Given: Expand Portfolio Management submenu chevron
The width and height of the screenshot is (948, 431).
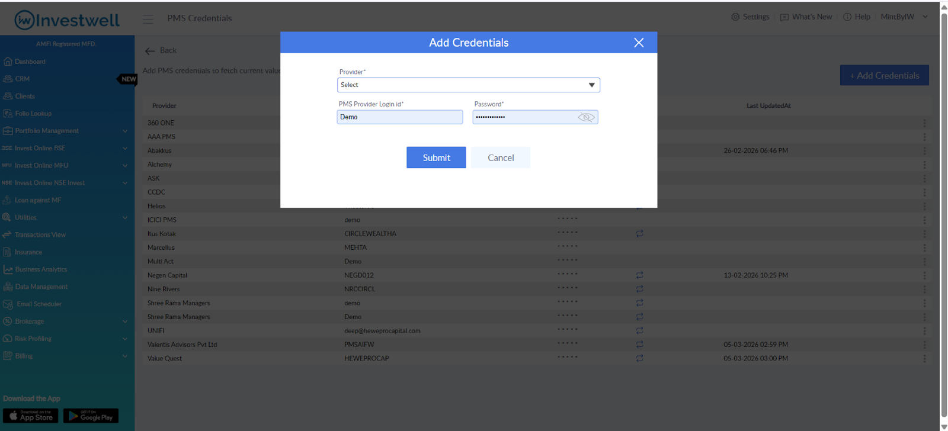Looking at the screenshot, I should pyautogui.click(x=125, y=131).
